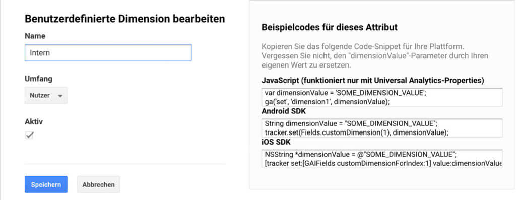Click the "Name" field label

click(x=35, y=36)
